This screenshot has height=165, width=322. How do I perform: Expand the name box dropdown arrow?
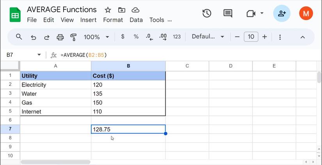[x=39, y=55]
